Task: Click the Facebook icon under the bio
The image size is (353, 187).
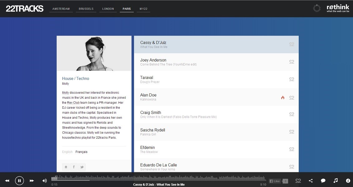Action: [74, 167]
